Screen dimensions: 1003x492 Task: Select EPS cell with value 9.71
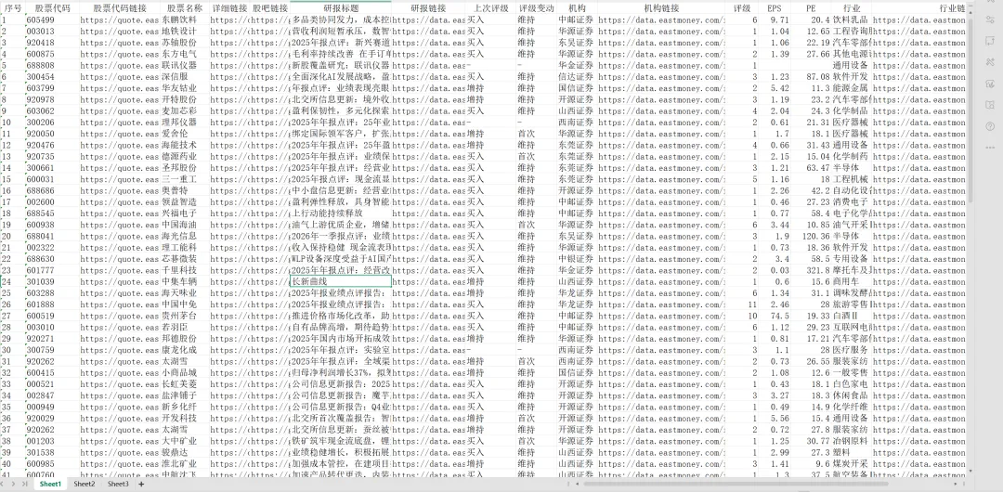[x=774, y=19]
